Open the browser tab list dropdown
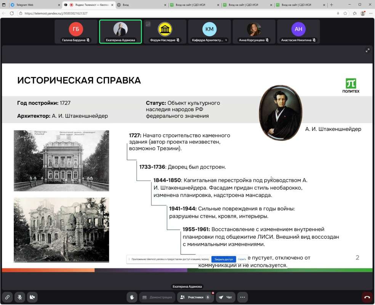Screen dimensions: 375x305 click(x=4, y=5)
